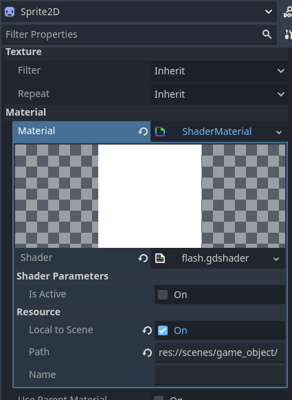292x400 pixels.
Task: Expand the ShaderMaterial dropdown arrow
Action: click(279, 132)
